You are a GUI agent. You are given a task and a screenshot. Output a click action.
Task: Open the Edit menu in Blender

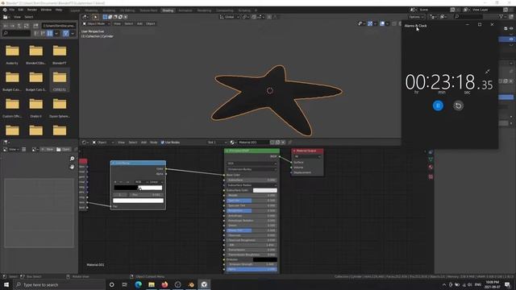21,10
